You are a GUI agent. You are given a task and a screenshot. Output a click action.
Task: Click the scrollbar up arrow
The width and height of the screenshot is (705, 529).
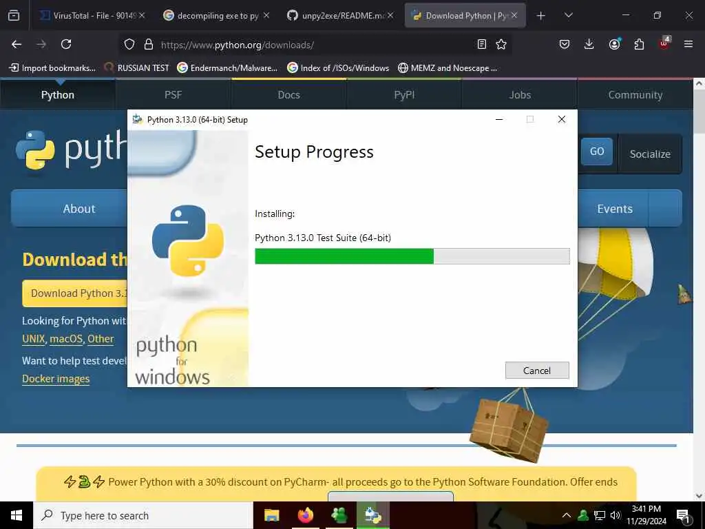coord(699,83)
